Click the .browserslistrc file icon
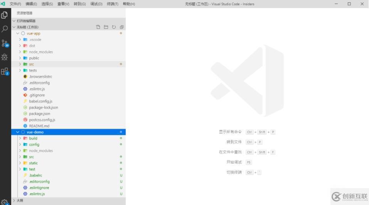Viewport: 369px width, 205px height. [25, 77]
